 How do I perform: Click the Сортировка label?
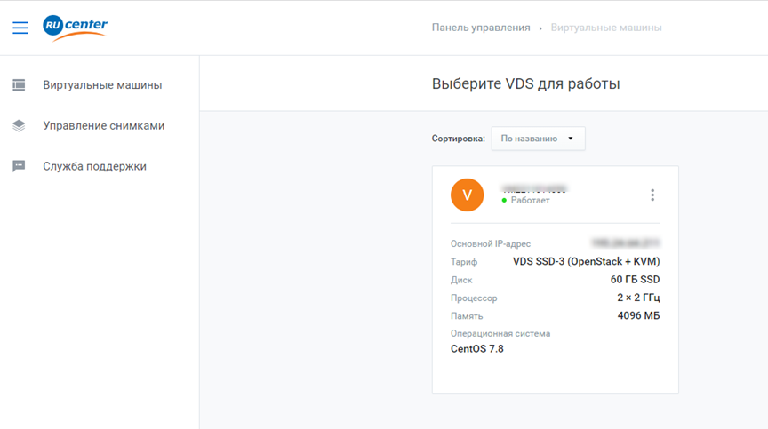tap(458, 139)
